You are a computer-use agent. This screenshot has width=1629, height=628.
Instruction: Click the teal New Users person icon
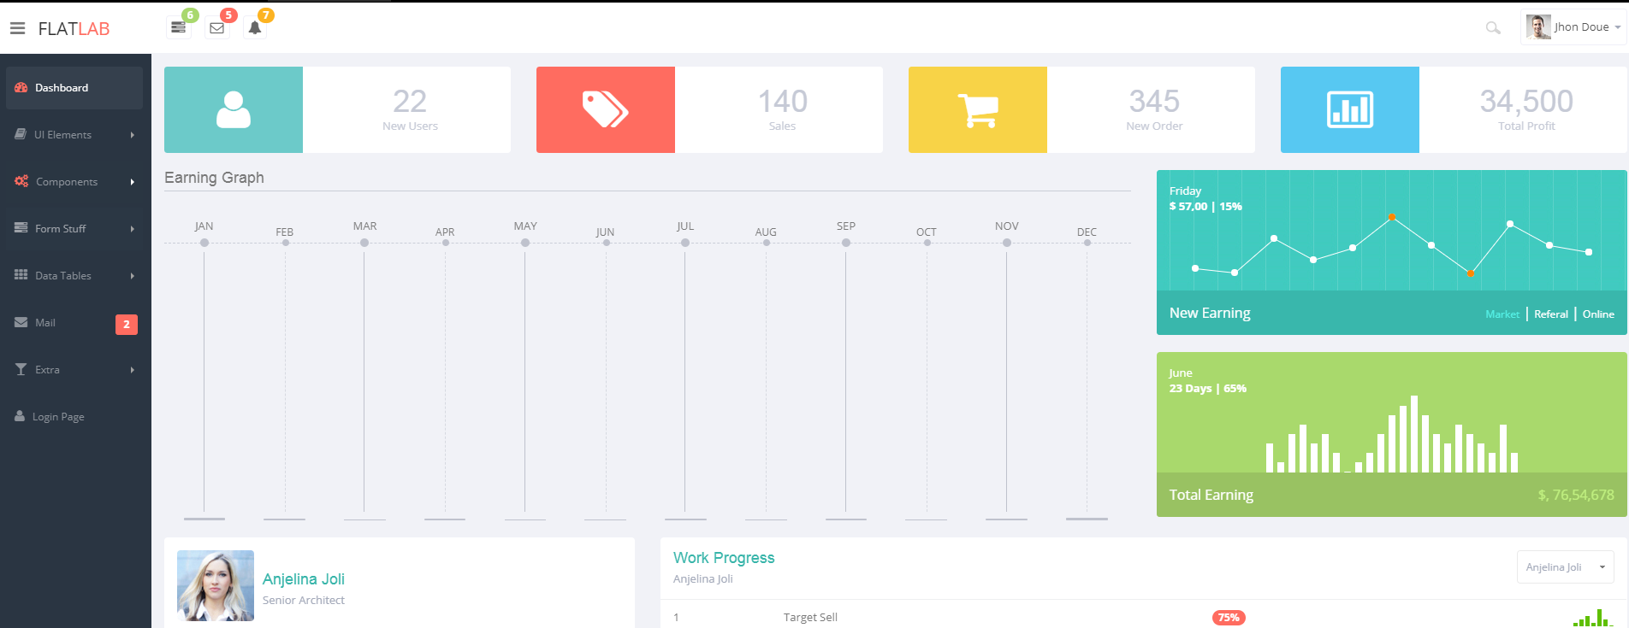(234, 110)
